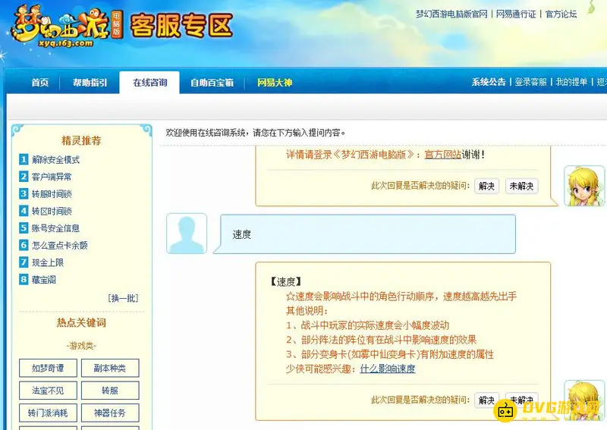The height and width of the screenshot is (430, 607).
Task: Click the number 1 badge icon
Action: click(x=24, y=159)
